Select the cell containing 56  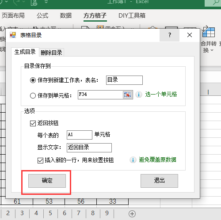(81, 201)
